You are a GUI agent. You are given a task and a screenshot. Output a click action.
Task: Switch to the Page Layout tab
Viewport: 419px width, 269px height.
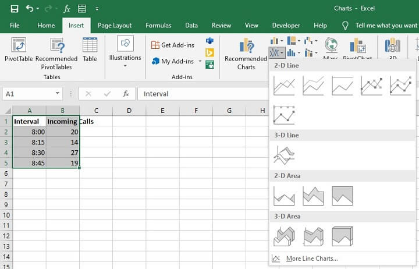(114, 26)
